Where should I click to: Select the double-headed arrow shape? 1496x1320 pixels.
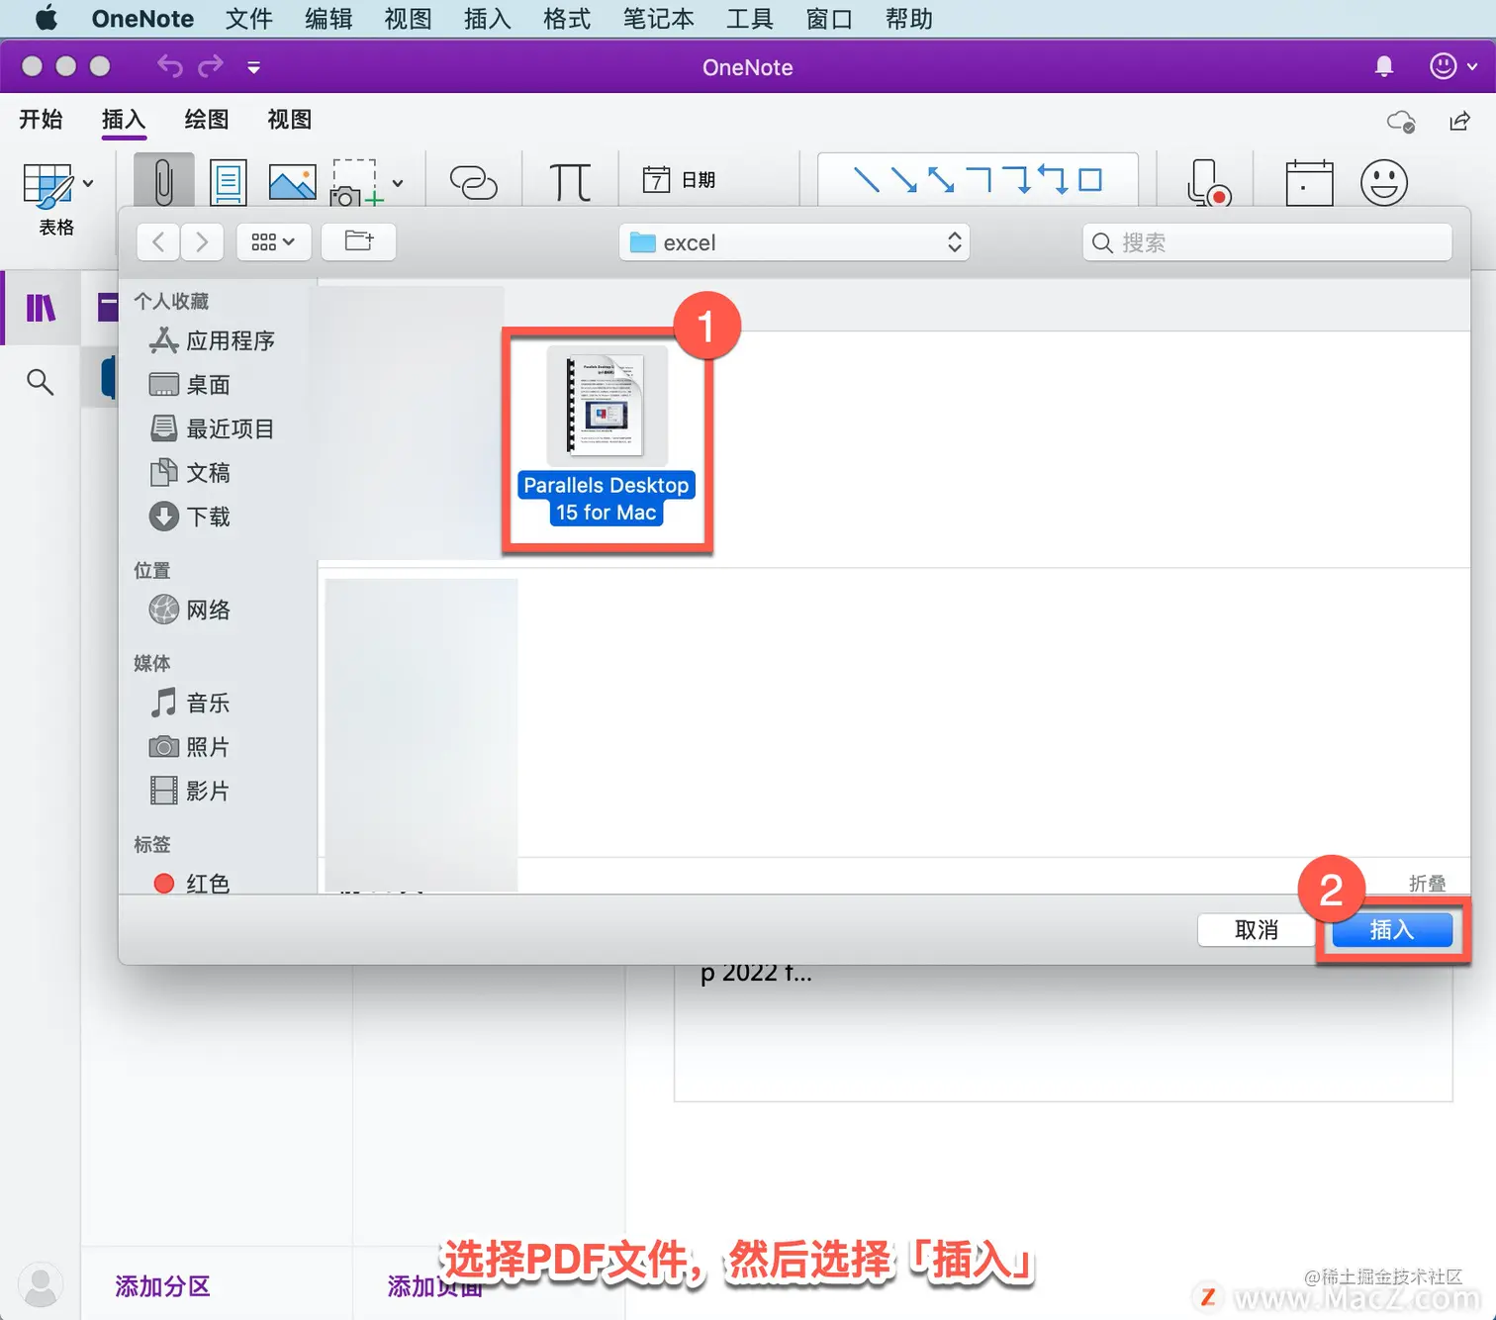coord(940,180)
